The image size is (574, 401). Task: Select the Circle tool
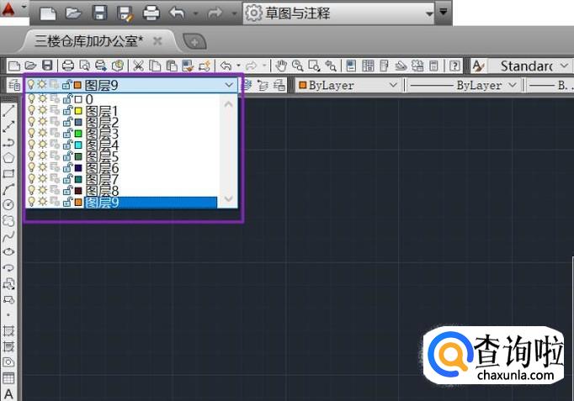8,205
